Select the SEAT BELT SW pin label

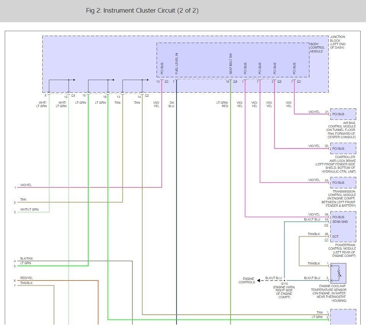231,64
